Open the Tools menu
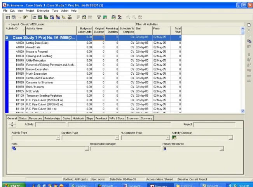Image resolution: width=253 pixels, height=187 pixels. tap(55, 10)
